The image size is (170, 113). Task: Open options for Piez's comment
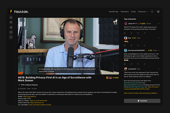pos(159,38)
